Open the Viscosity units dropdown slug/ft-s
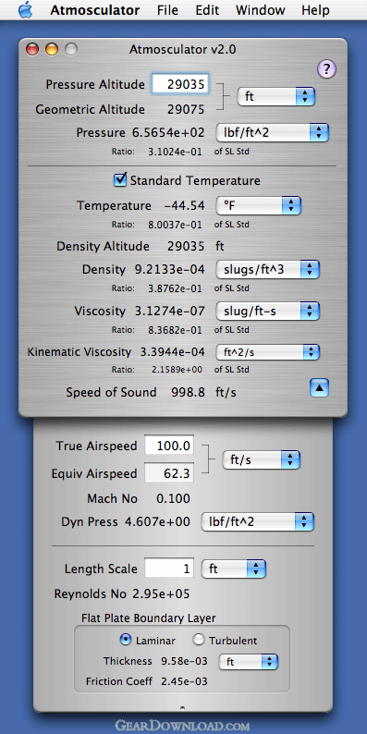 [x=267, y=311]
